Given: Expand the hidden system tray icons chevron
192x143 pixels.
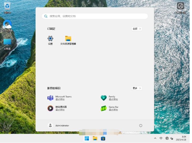Looking at the screenshot, I should pos(155,138).
